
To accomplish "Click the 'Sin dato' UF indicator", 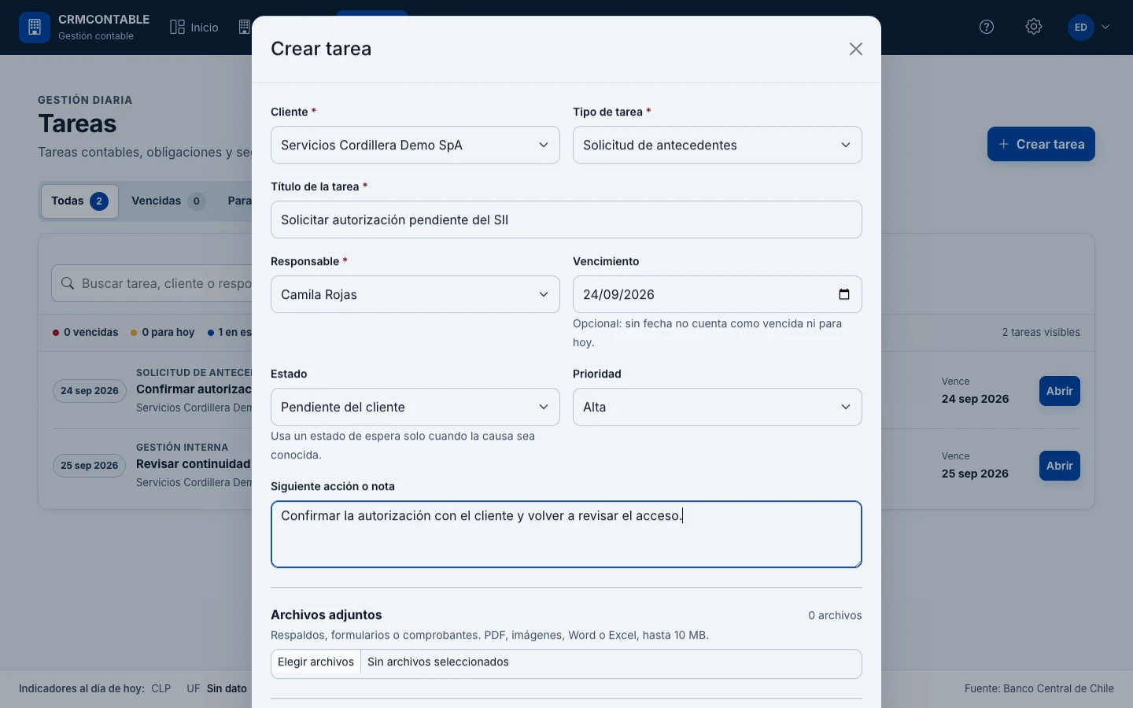I will click(227, 688).
